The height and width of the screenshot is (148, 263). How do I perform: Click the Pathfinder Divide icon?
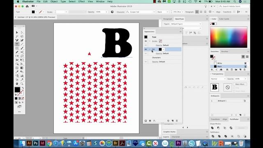[x=213, y=136]
